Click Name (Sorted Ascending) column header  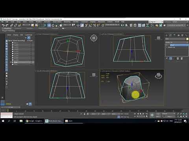point(17,41)
